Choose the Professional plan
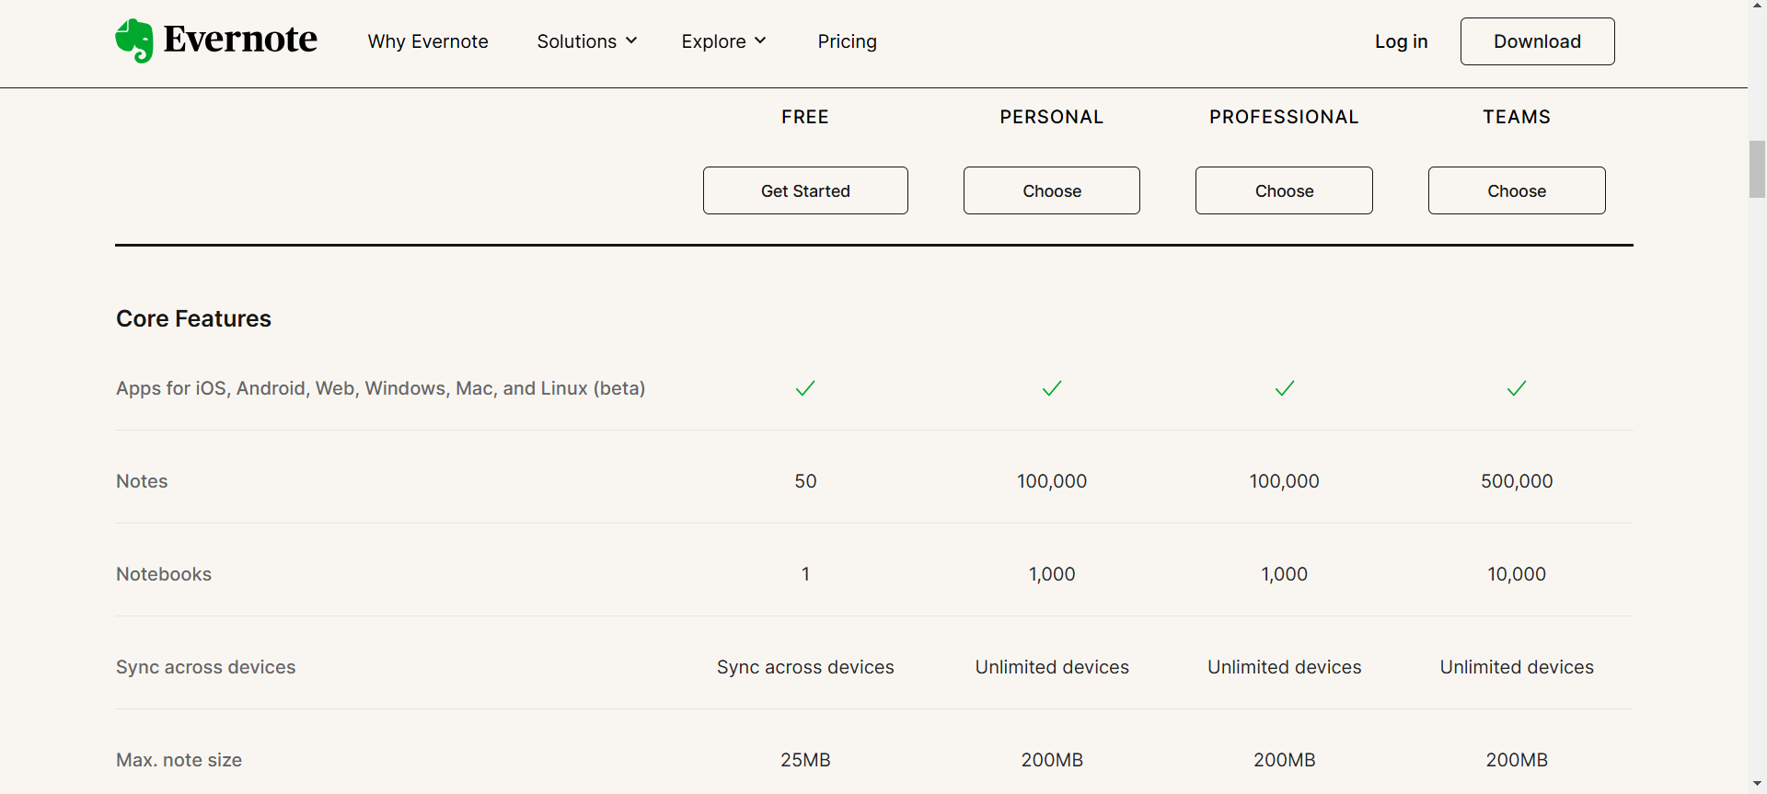This screenshot has height=794, width=1767. tap(1284, 190)
